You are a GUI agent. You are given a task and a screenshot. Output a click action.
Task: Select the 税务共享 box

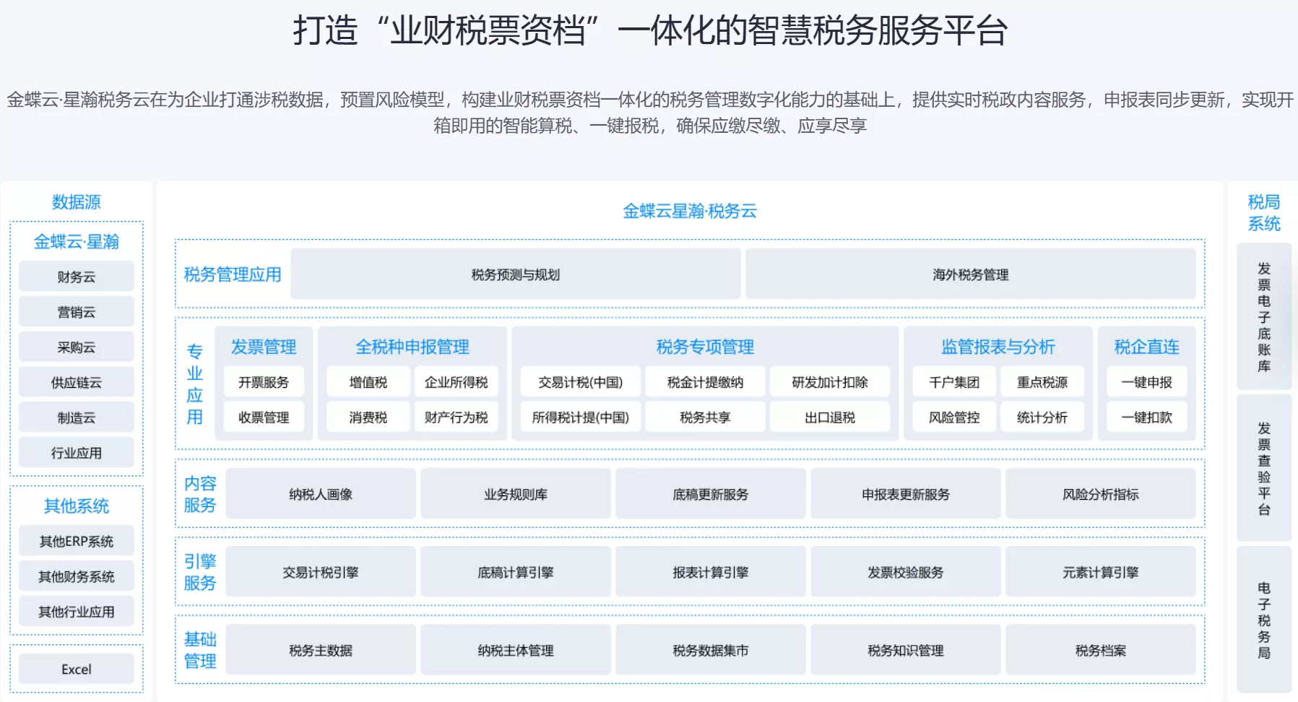(705, 417)
